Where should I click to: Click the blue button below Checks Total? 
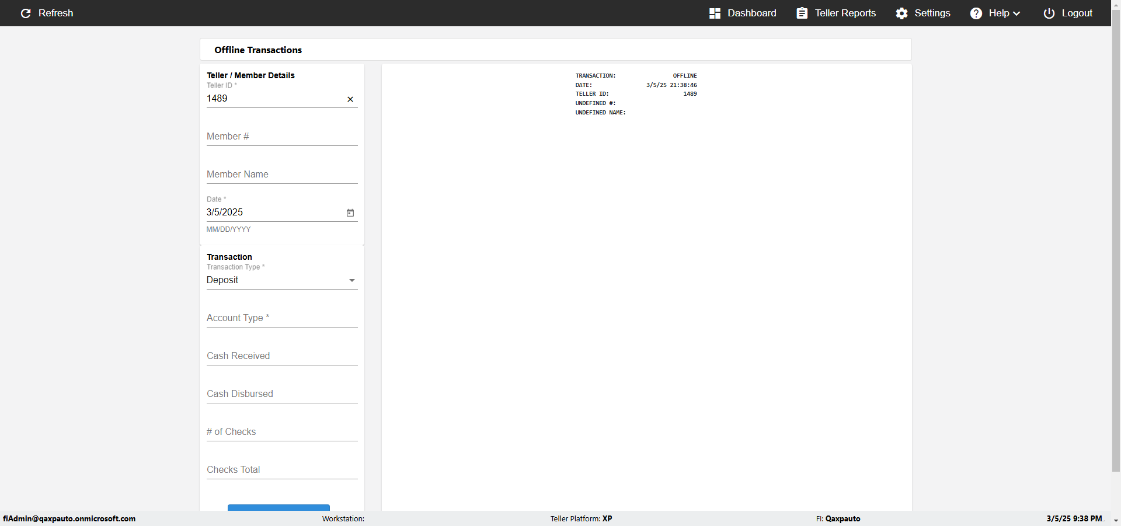pos(278,507)
